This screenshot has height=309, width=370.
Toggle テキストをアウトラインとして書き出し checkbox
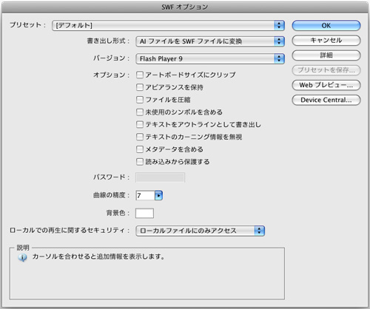pos(140,124)
